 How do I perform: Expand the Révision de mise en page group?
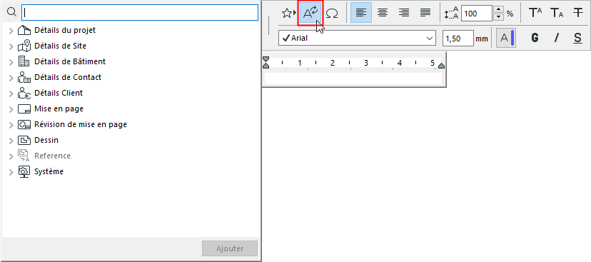click(11, 125)
